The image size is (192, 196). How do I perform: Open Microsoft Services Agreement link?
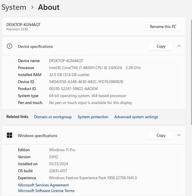[x=43, y=185]
